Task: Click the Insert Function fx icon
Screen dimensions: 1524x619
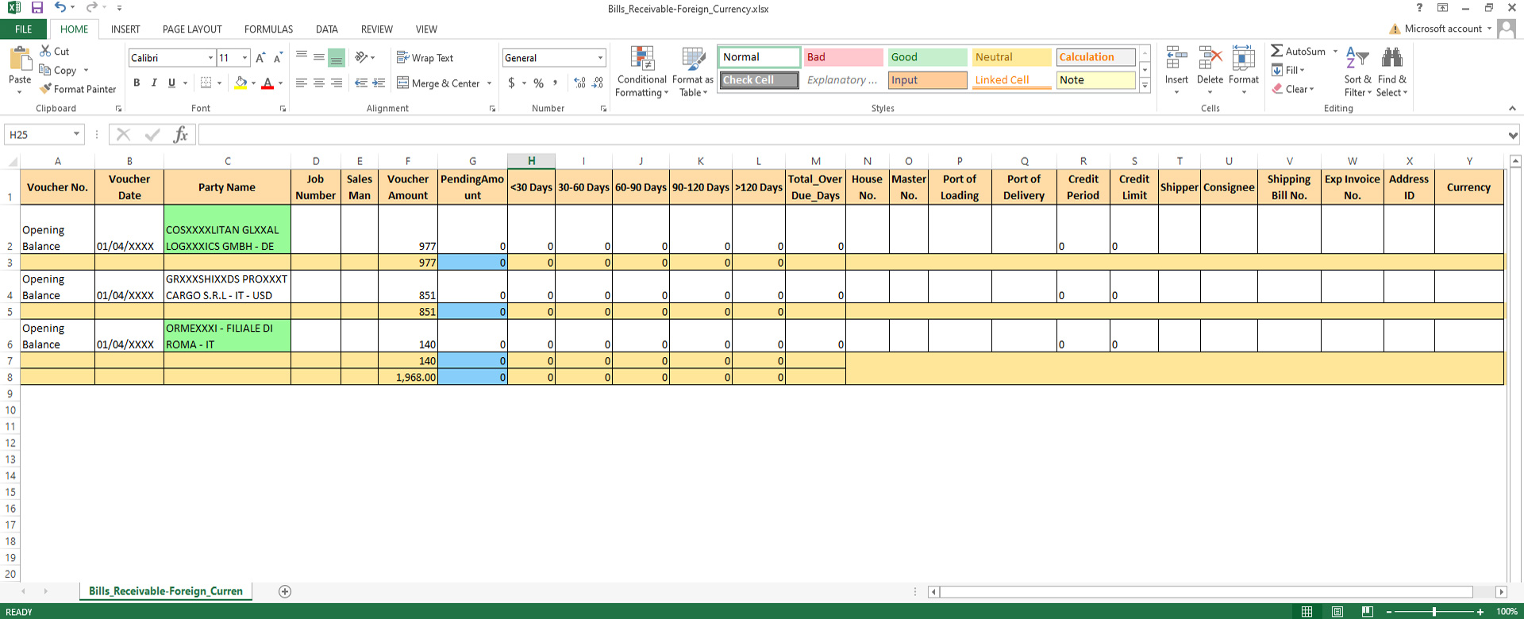Action: click(180, 135)
